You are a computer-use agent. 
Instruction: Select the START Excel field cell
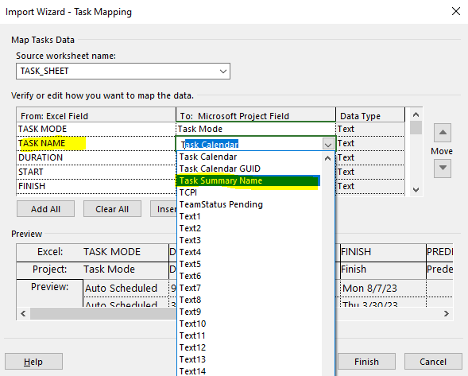click(x=96, y=172)
